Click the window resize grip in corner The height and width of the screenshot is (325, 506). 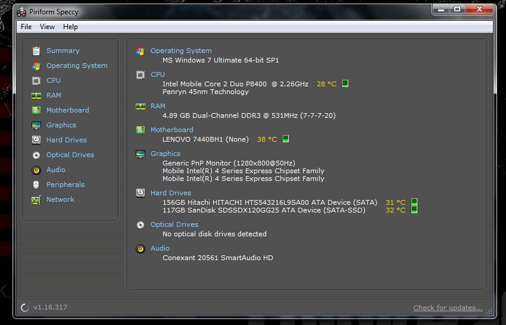coord(489,311)
